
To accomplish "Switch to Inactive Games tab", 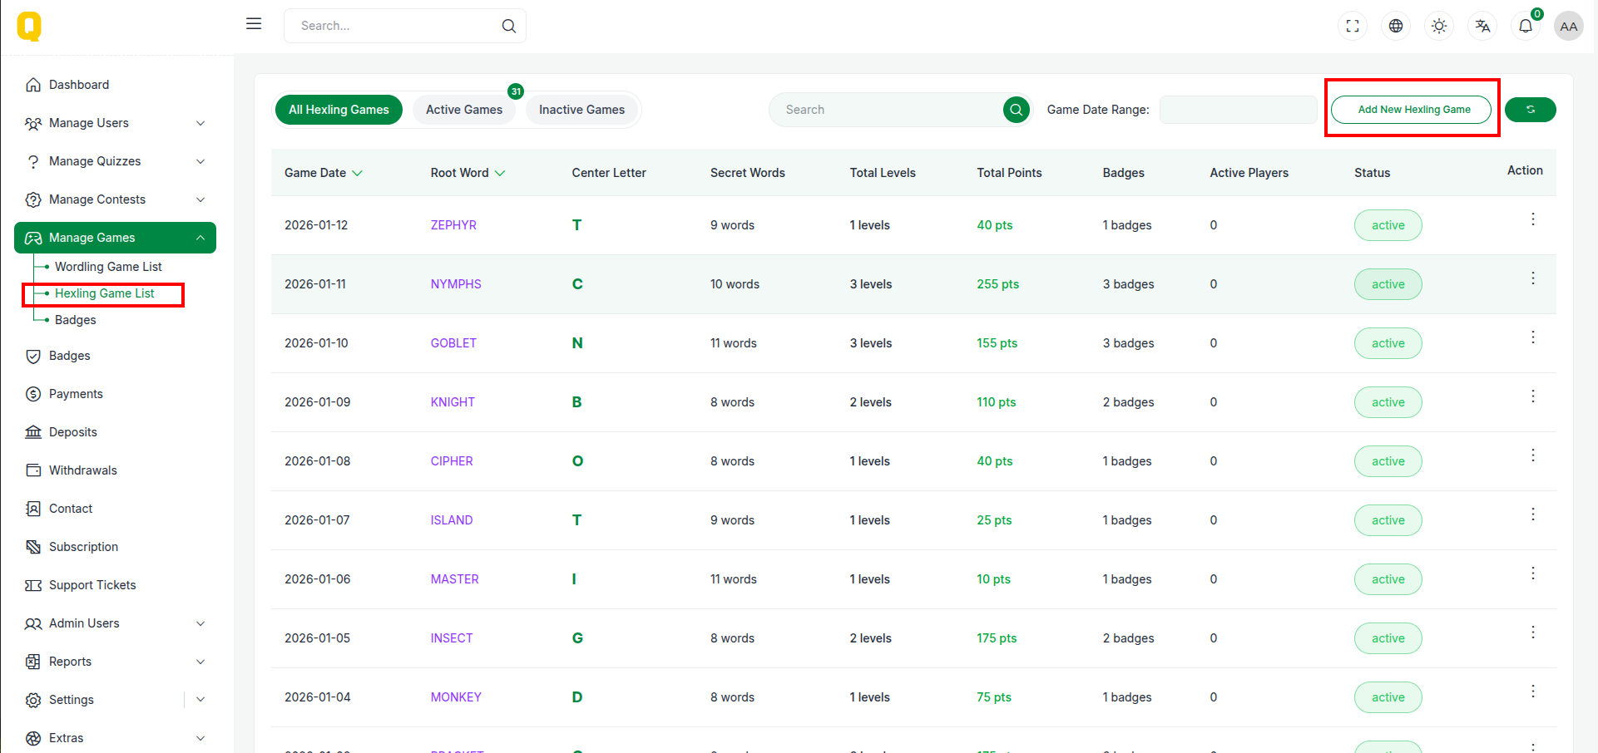I will pos(581,110).
